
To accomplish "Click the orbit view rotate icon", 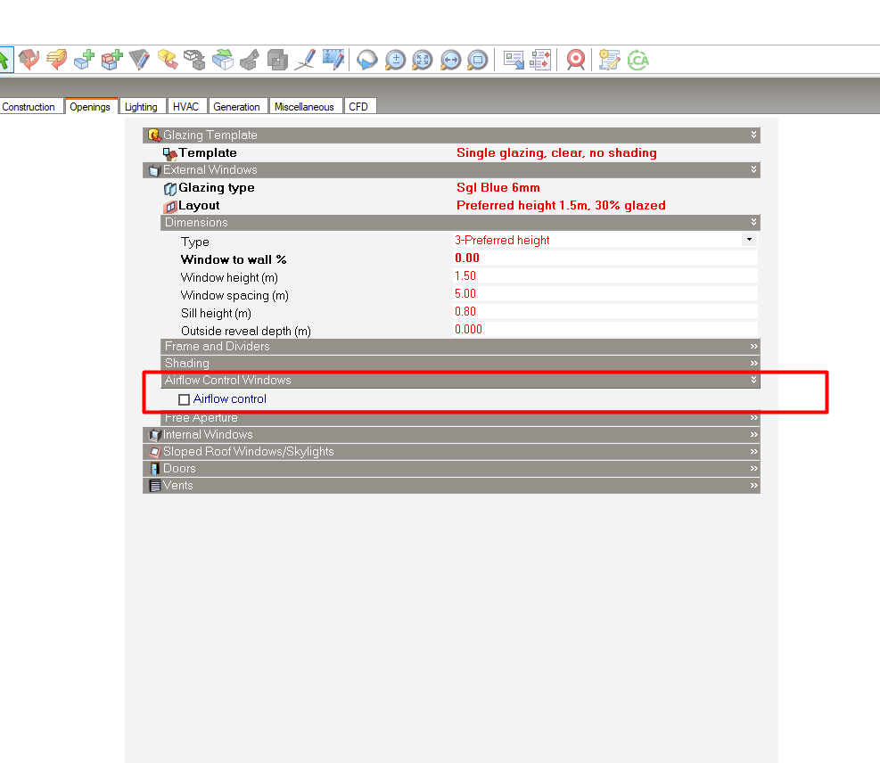I will (x=367, y=60).
